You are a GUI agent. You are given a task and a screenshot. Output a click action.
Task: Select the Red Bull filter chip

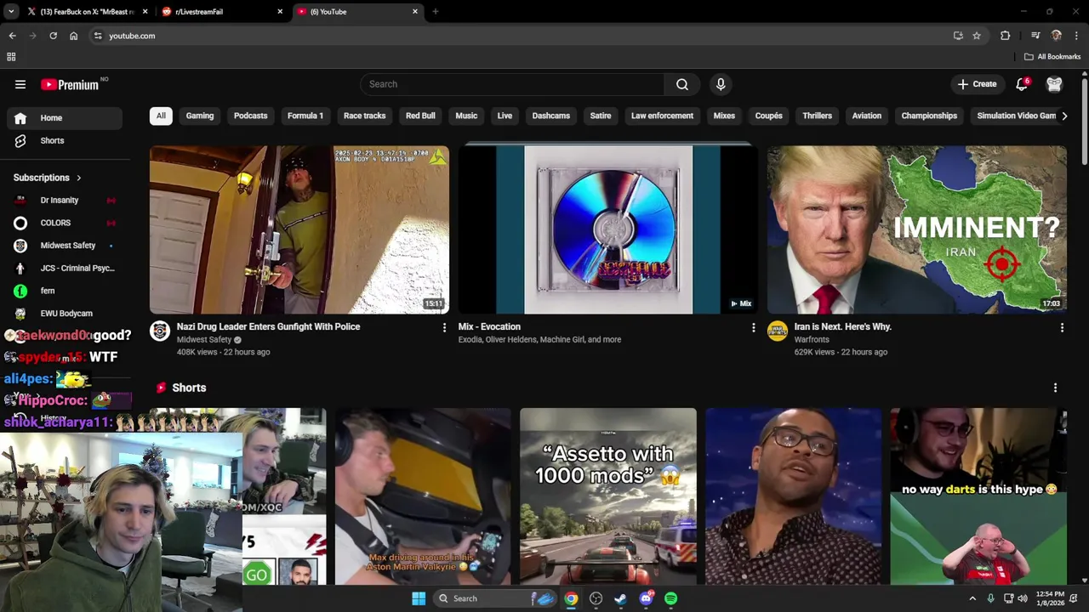(420, 116)
